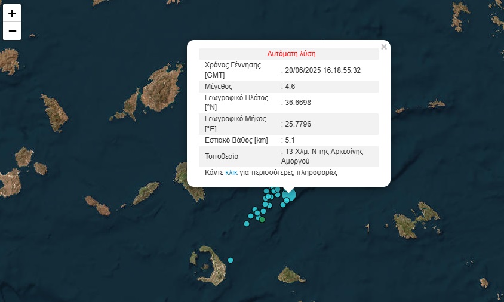The height and width of the screenshot is (302, 504).
Task: Click the small Anafi island east of Santorini
Action: [291, 276]
